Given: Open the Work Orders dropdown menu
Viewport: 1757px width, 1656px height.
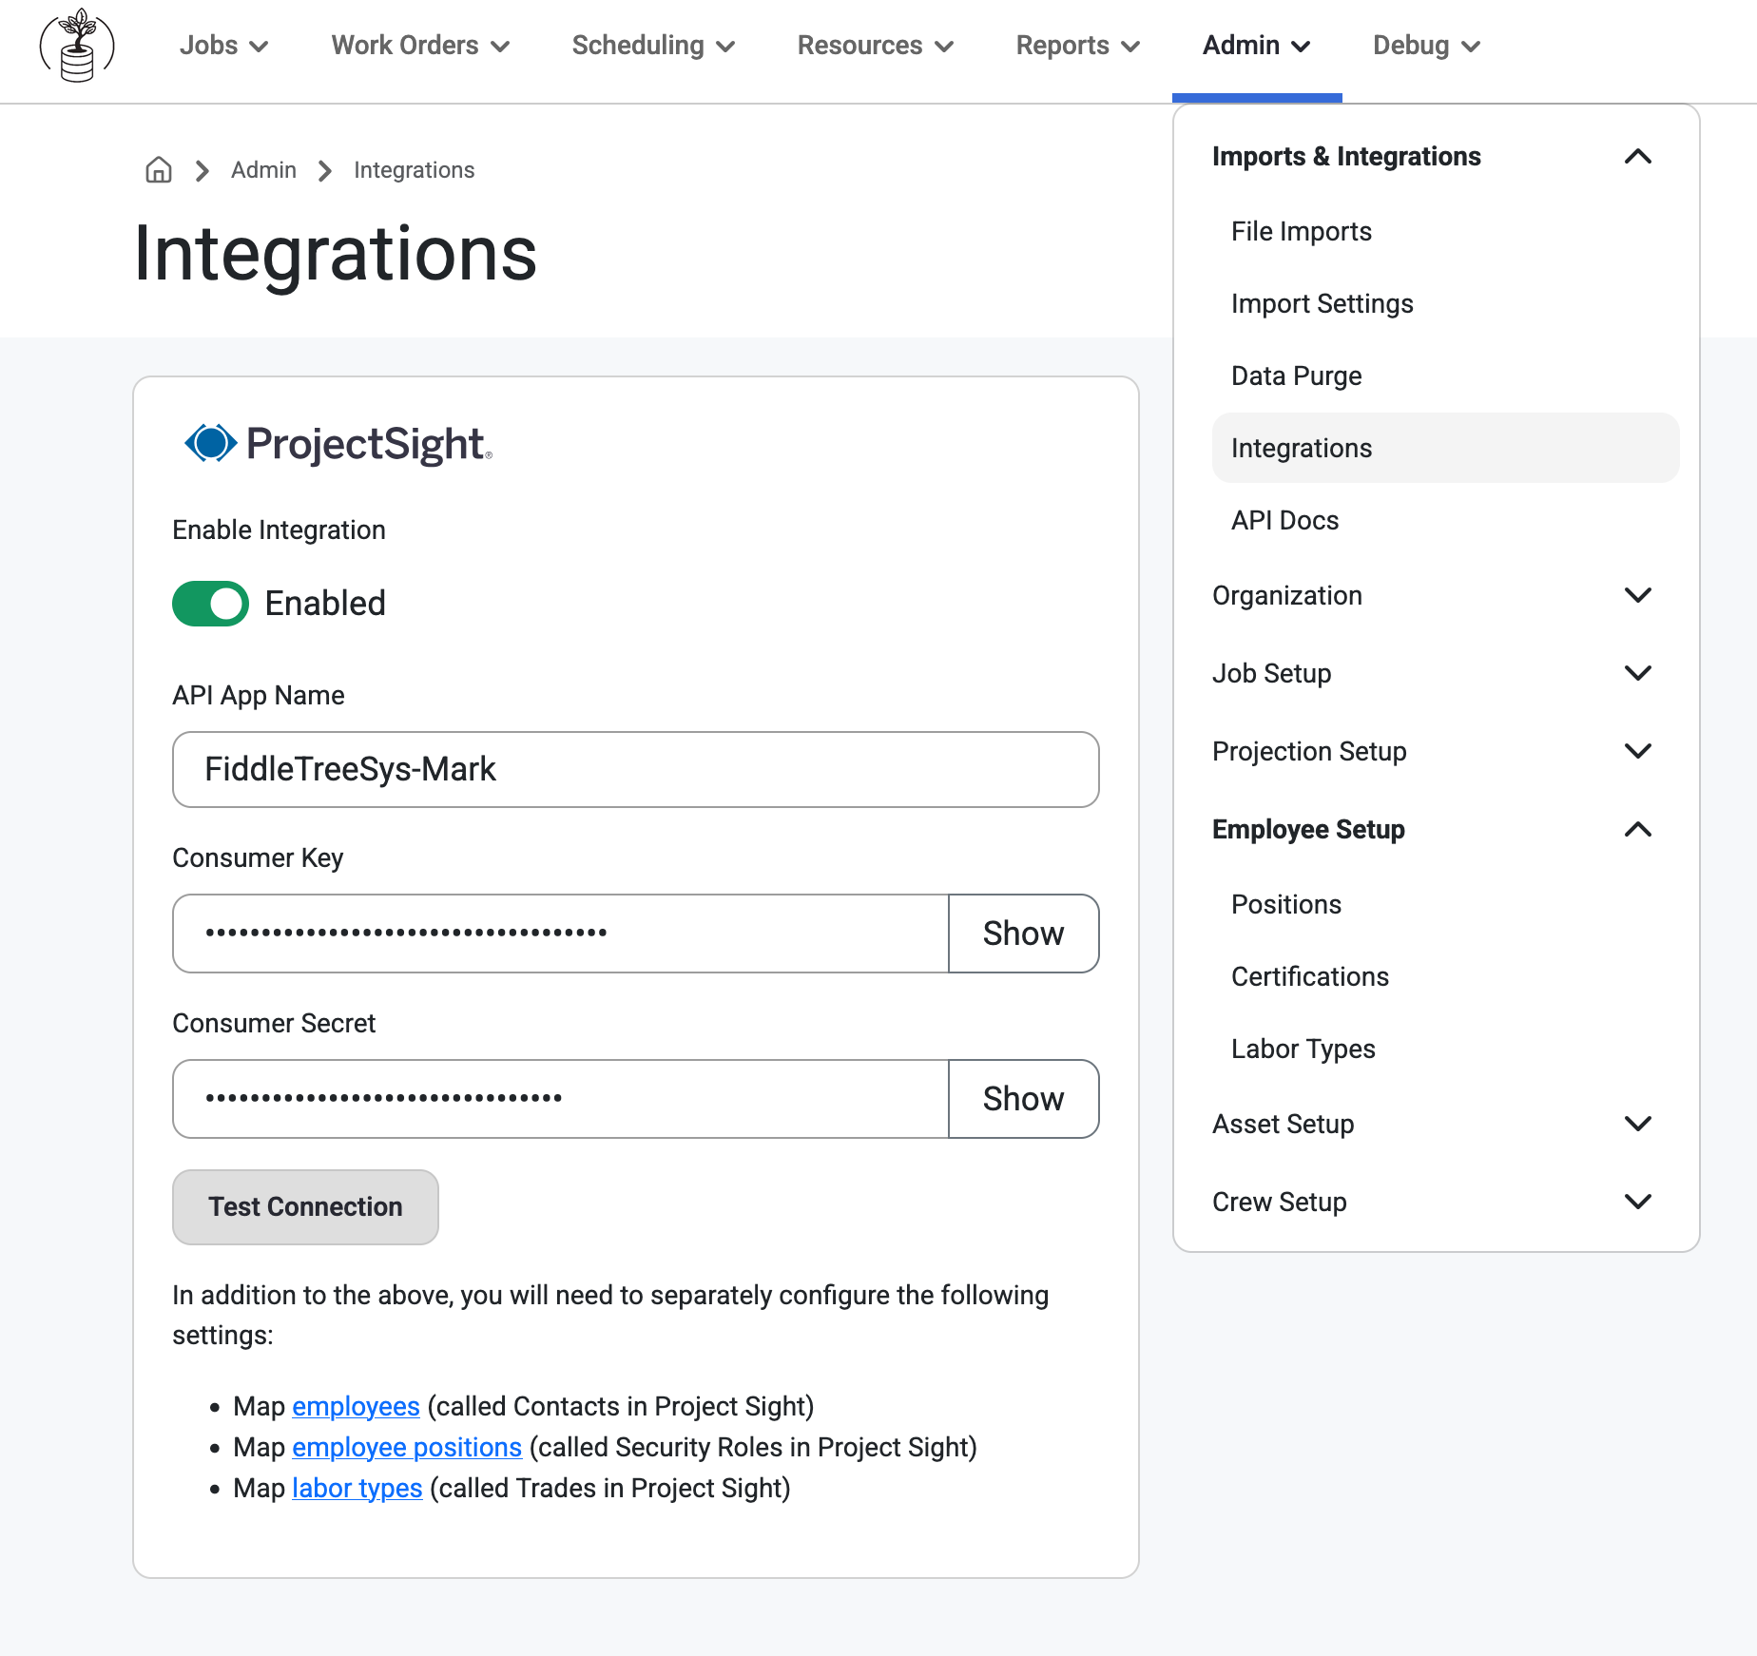Looking at the screenshot, I should pyautogui.click(x=420, y=46).
